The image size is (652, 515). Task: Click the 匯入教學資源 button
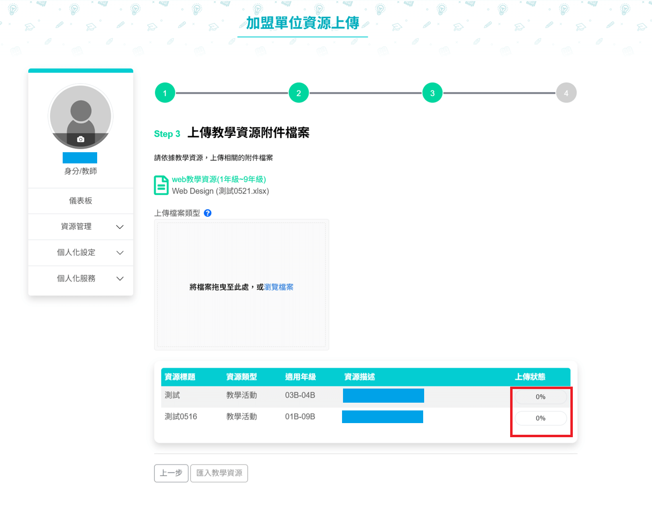219,473
